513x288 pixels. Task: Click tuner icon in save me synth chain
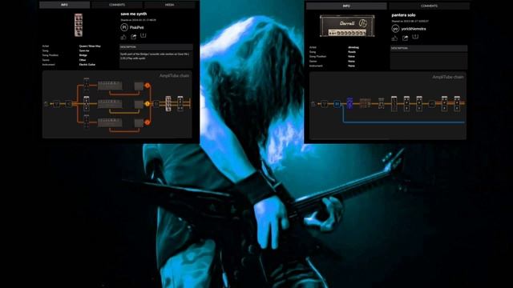[x=57, y=104]
